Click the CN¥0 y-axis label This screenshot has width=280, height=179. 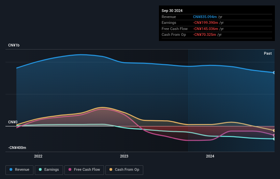[x=13, y=122]
